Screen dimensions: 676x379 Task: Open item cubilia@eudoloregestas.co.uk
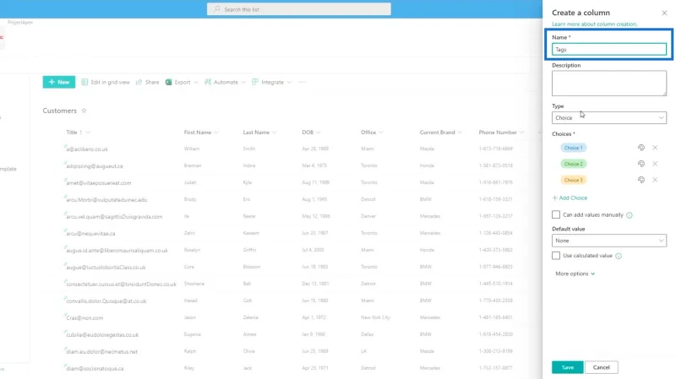coord(102,334)
